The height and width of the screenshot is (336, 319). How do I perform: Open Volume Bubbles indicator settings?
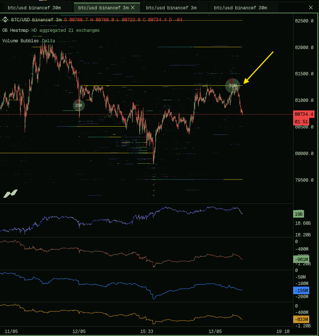[21, 41]
